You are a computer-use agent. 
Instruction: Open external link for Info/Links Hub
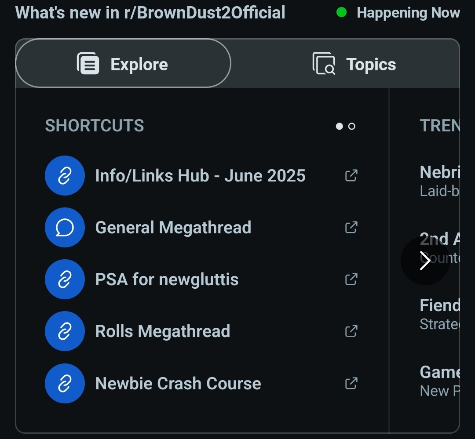point(351,176)
